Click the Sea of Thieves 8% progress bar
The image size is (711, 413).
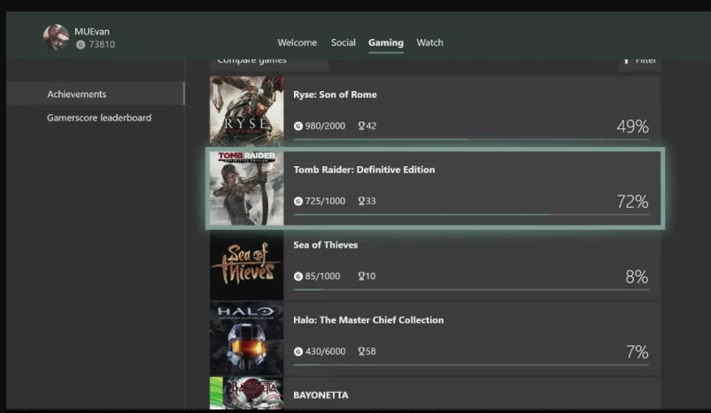tap(472, 289)
